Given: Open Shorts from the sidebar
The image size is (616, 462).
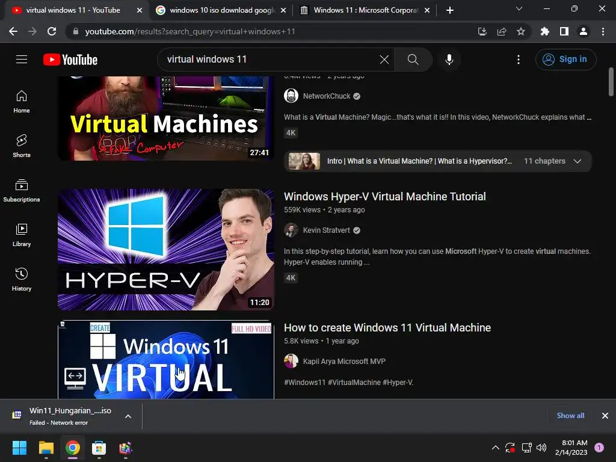Looking at the screenshot, I should 22,146.
